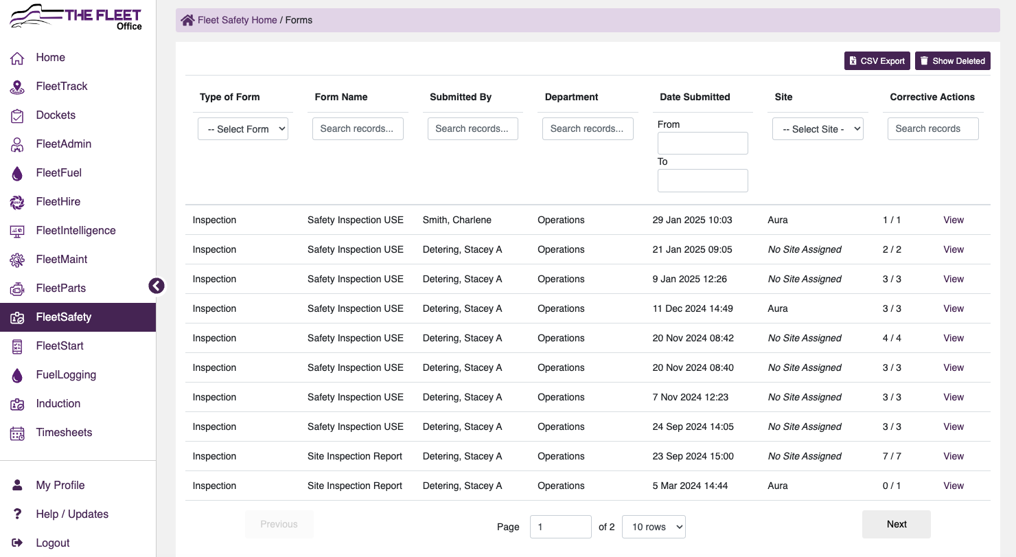Click the 7 / 7 corrective actions cell
Image resolution: width=1016 pixels, height=557 pixels.
tap(892, 457)
